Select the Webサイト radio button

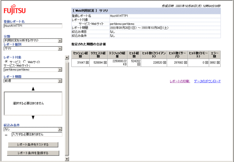click(25, 62)
